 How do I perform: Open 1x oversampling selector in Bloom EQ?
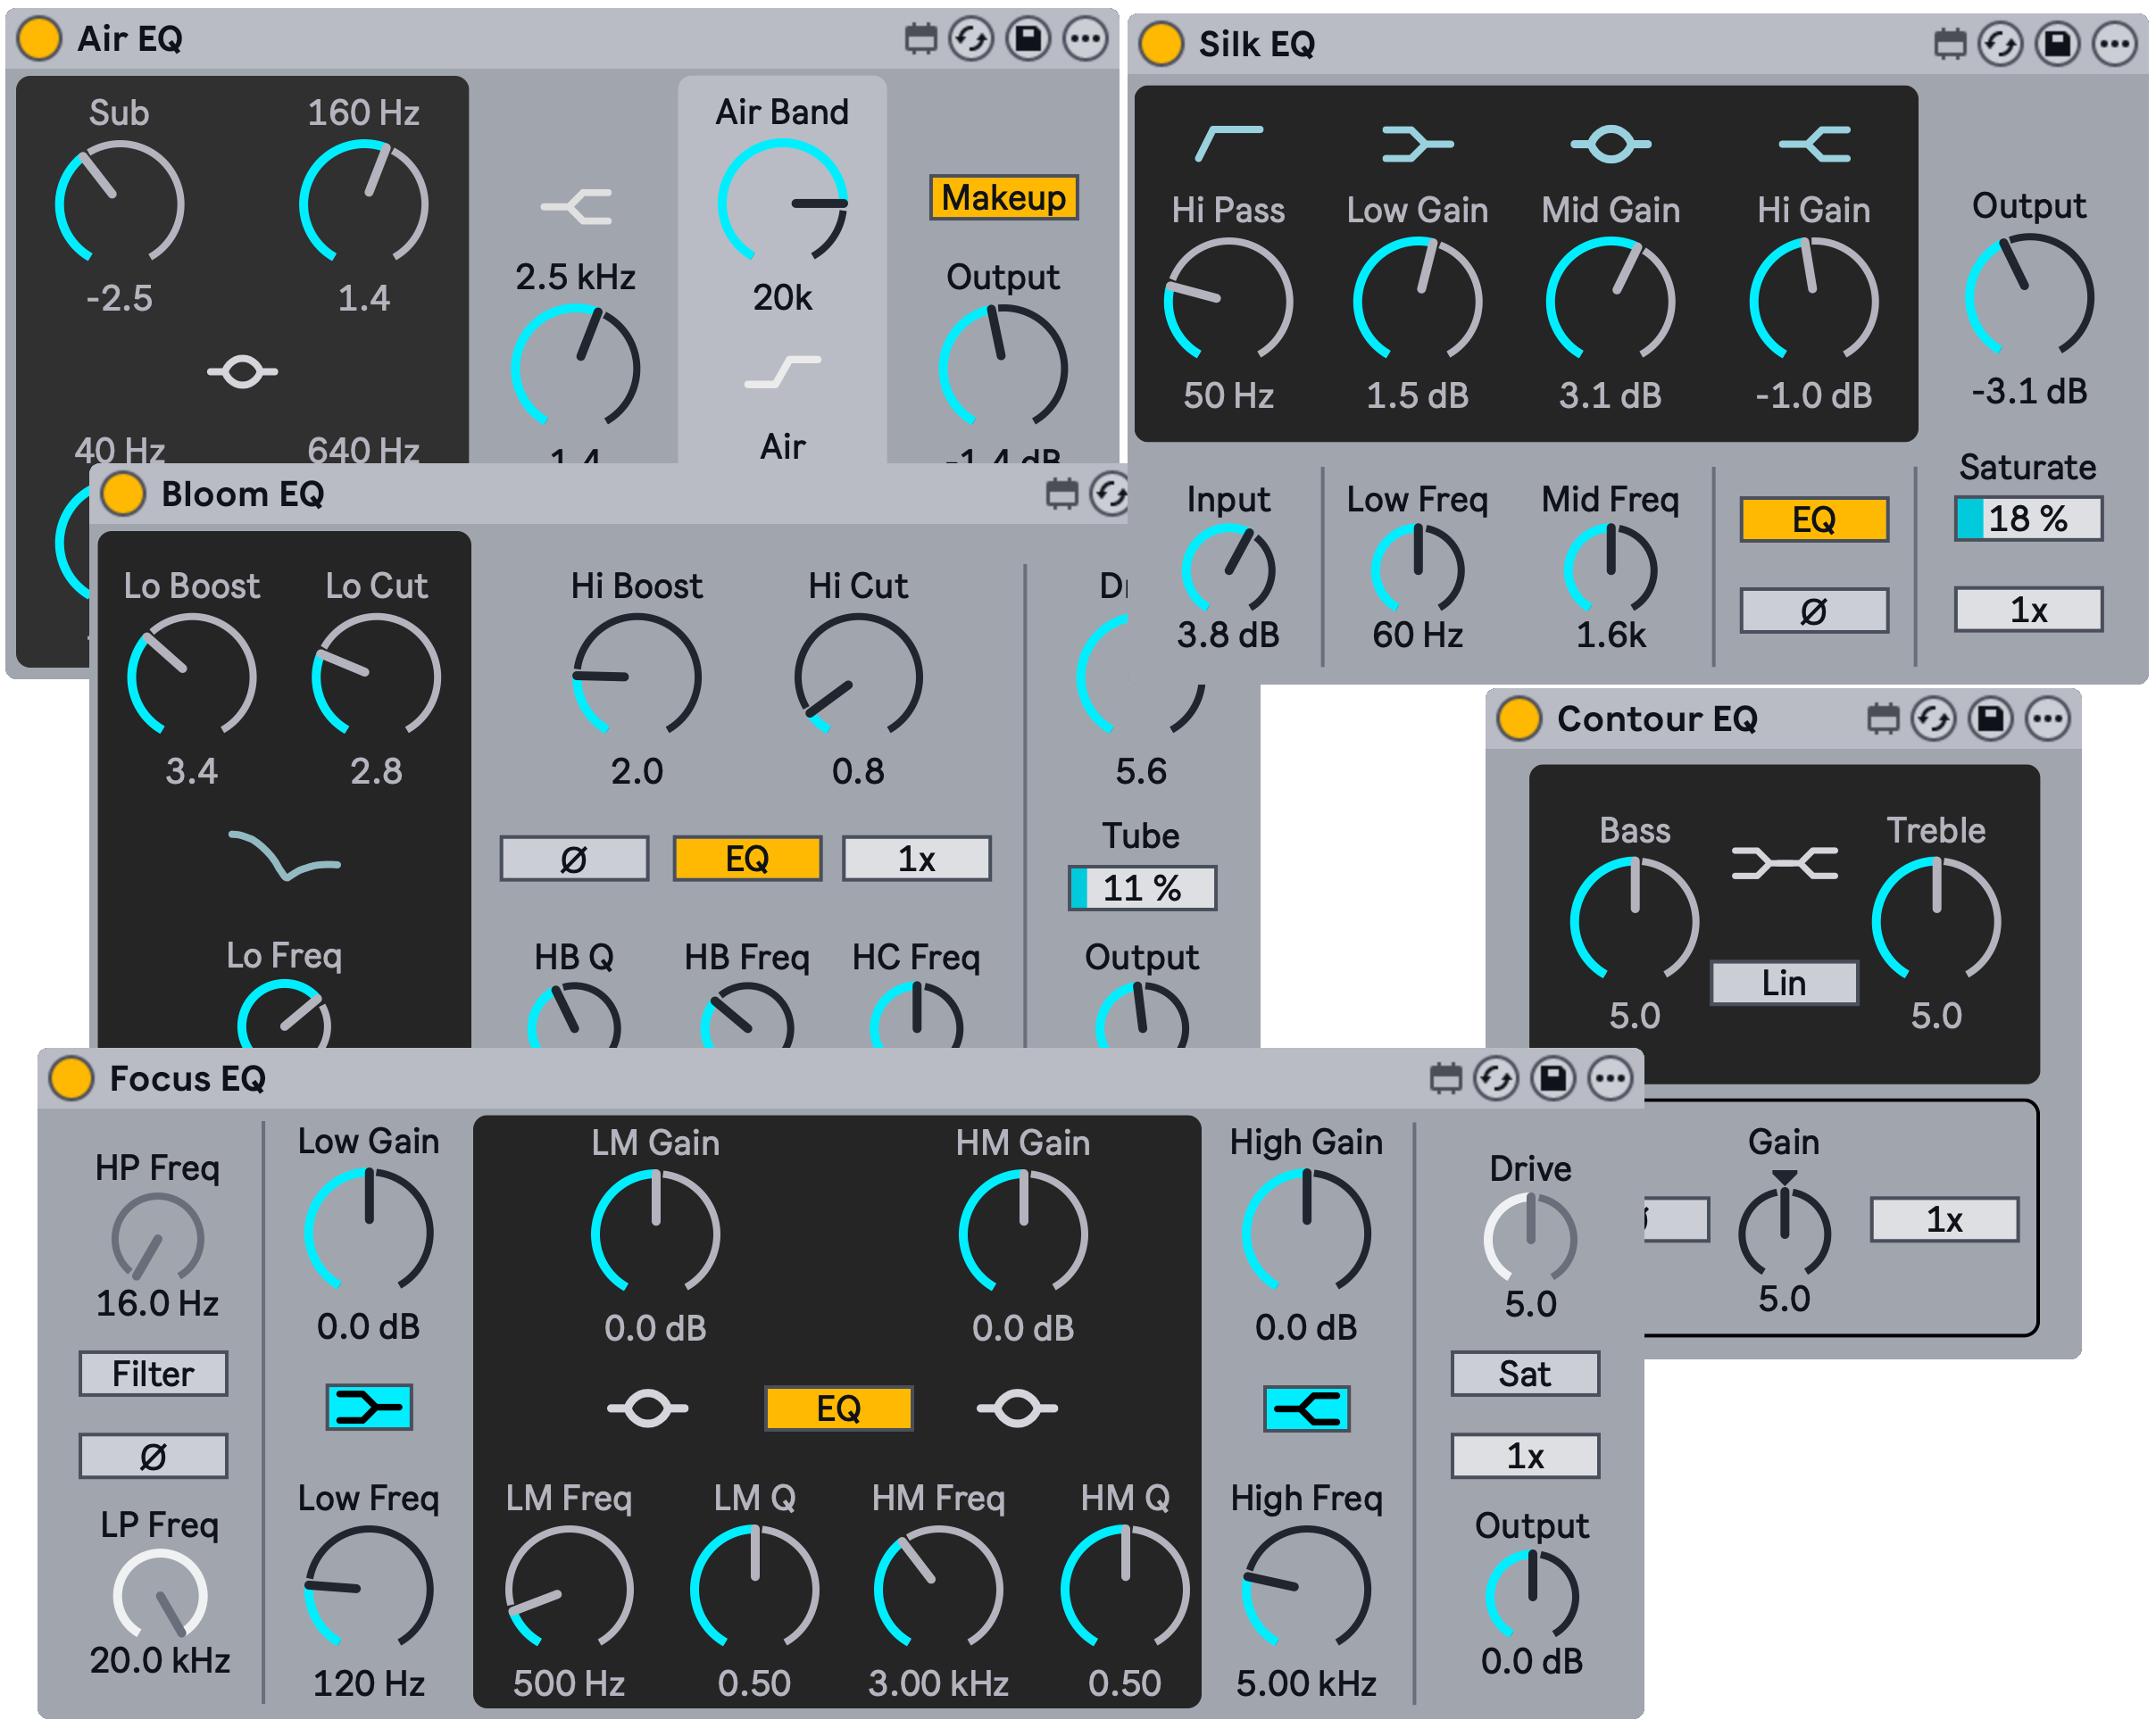click(917, 859)
